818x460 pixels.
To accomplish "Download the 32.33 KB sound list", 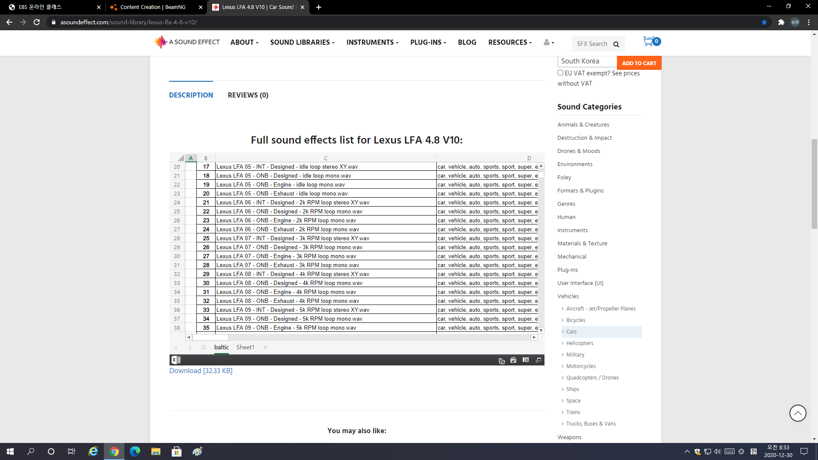I will coord(201,371).
